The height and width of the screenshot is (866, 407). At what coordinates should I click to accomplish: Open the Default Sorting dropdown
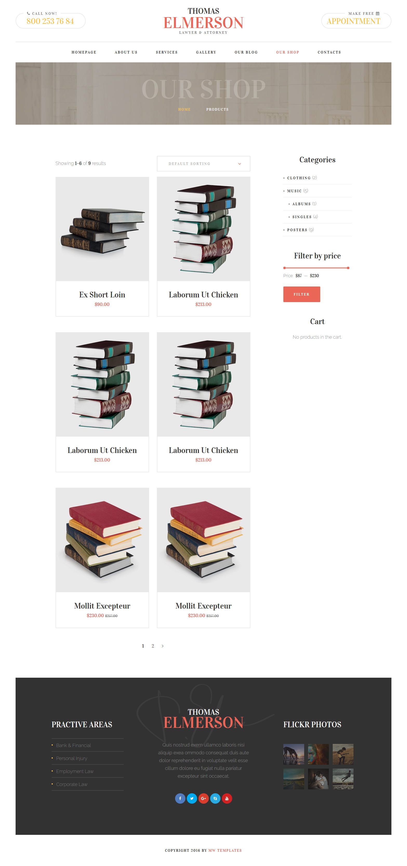203,163
